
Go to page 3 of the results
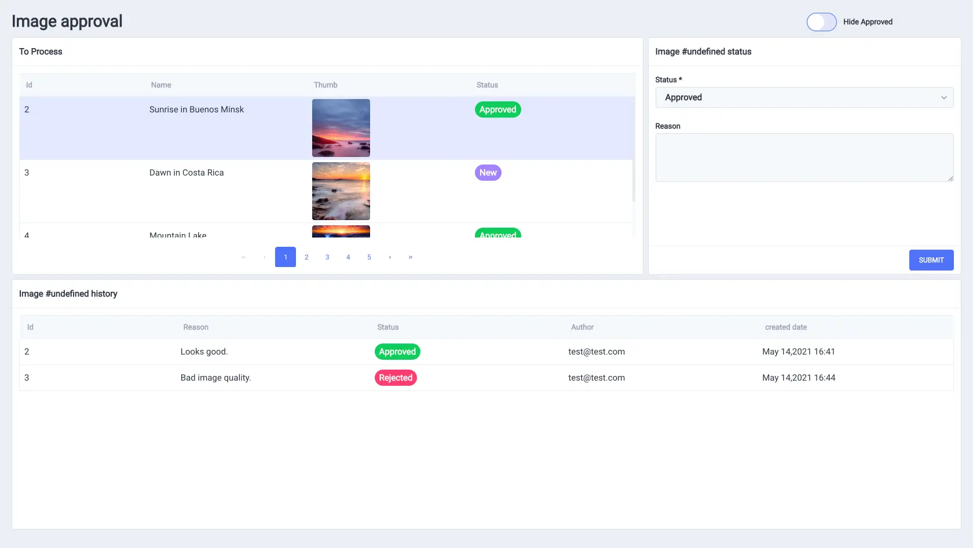[327, 257]
